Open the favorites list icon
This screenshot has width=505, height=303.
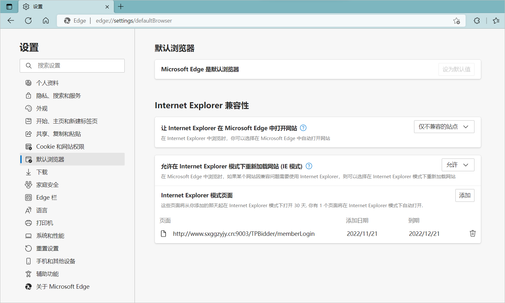[496, 21]
